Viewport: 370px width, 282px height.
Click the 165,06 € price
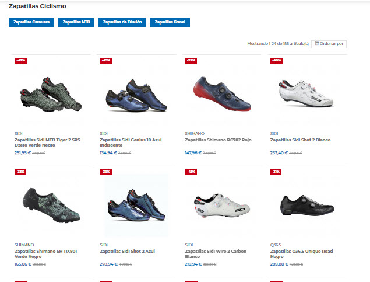point(23,264)
